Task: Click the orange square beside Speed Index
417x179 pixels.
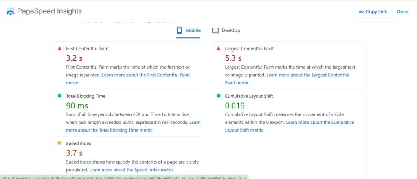Action: pyautogui.click(x=59, y=143)
